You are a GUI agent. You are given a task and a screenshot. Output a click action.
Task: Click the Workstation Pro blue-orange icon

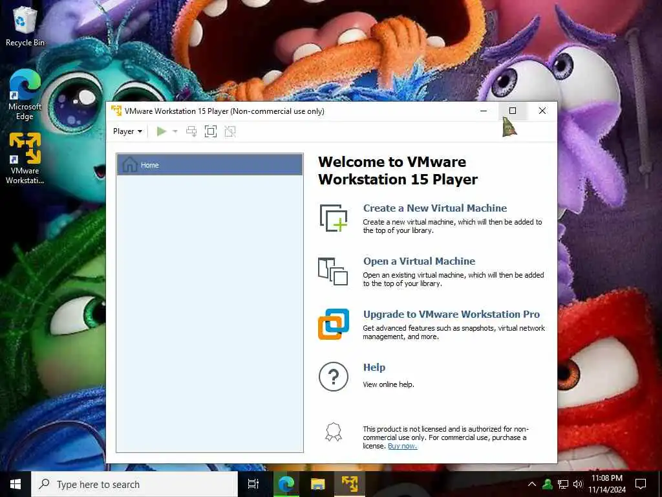pos(334,324)
